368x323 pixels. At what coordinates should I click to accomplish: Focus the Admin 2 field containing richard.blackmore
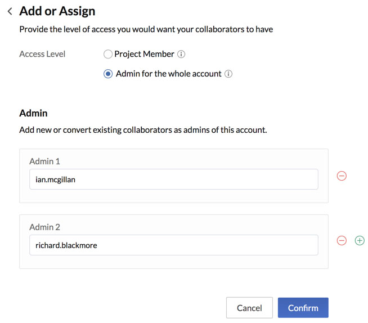(x=174, y=245)
